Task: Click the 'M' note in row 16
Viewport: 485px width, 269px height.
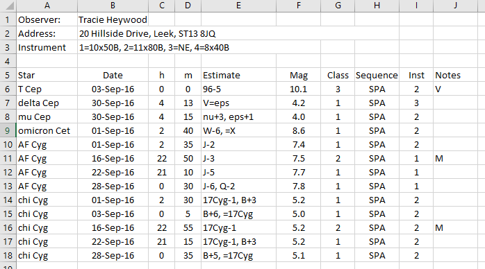Action: tap(455, 227)
